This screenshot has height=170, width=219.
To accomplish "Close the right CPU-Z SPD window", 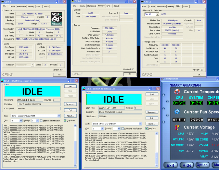I will click(204, 2).
